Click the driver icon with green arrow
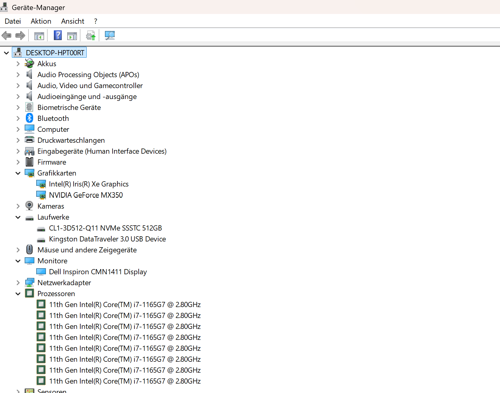 coord(91,36)
